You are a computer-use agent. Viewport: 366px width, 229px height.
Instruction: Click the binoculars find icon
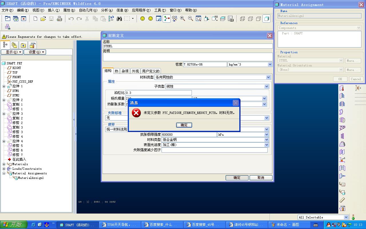119,19
